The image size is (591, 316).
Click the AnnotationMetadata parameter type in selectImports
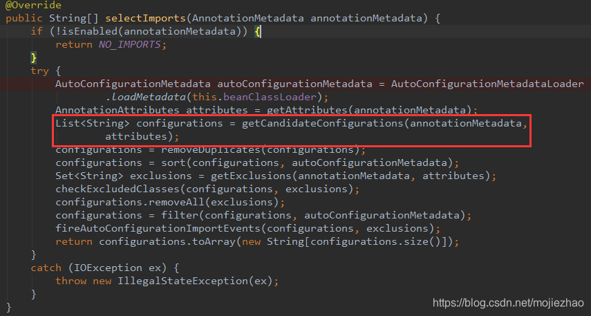pos(248,18)
